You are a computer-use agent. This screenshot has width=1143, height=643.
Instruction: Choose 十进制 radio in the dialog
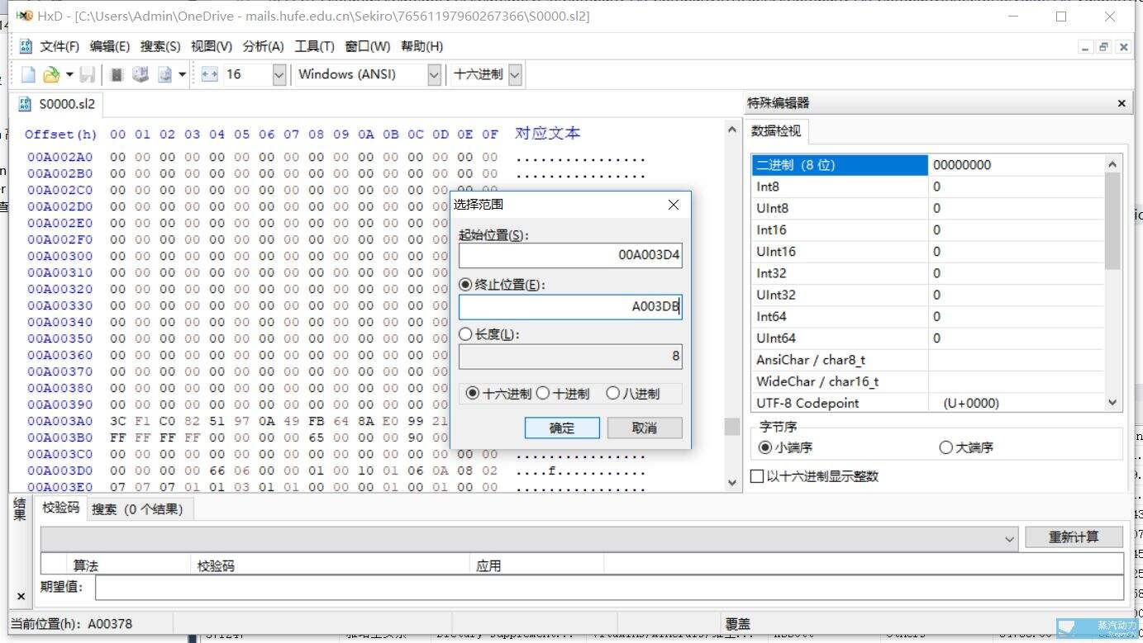[543, 394]
